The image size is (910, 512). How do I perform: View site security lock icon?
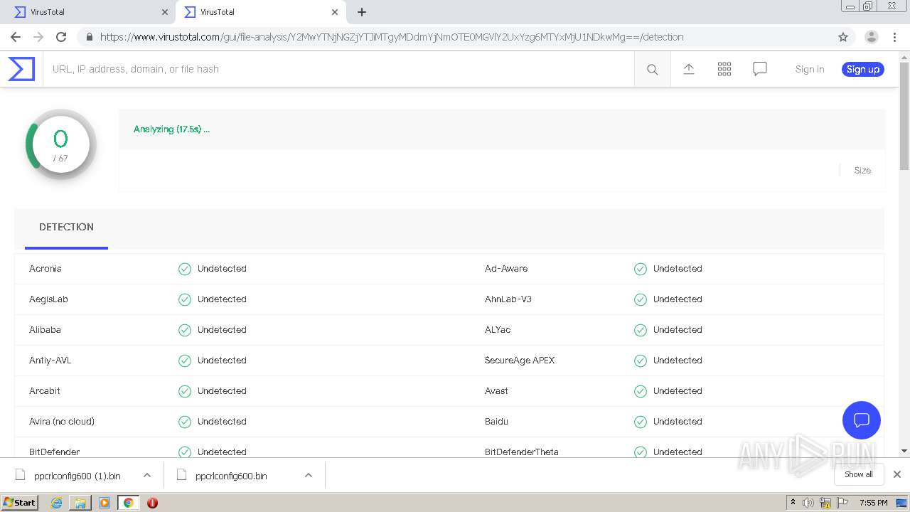tap(89, 37)
